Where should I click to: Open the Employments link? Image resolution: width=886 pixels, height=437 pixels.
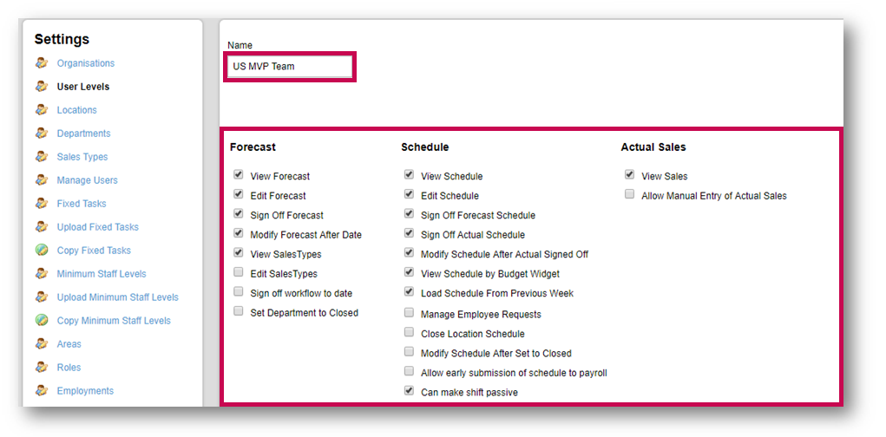[x=85, y=391]
